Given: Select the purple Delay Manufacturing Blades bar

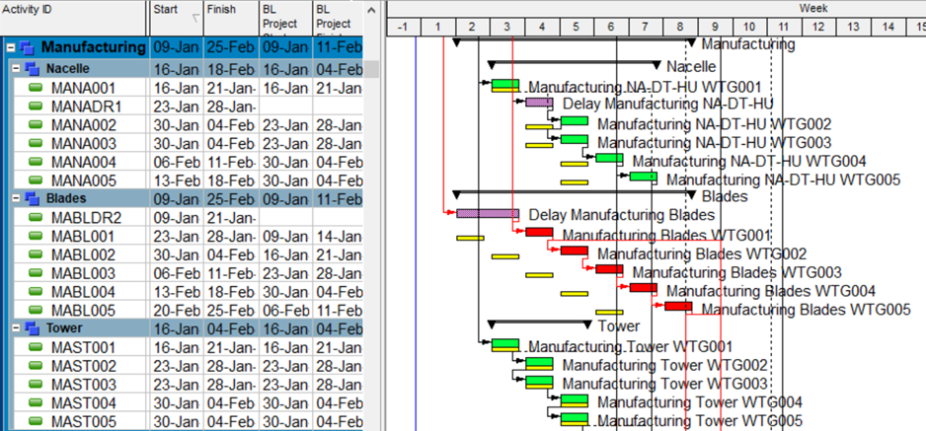Looking at the screenshot, I should 488,213.
